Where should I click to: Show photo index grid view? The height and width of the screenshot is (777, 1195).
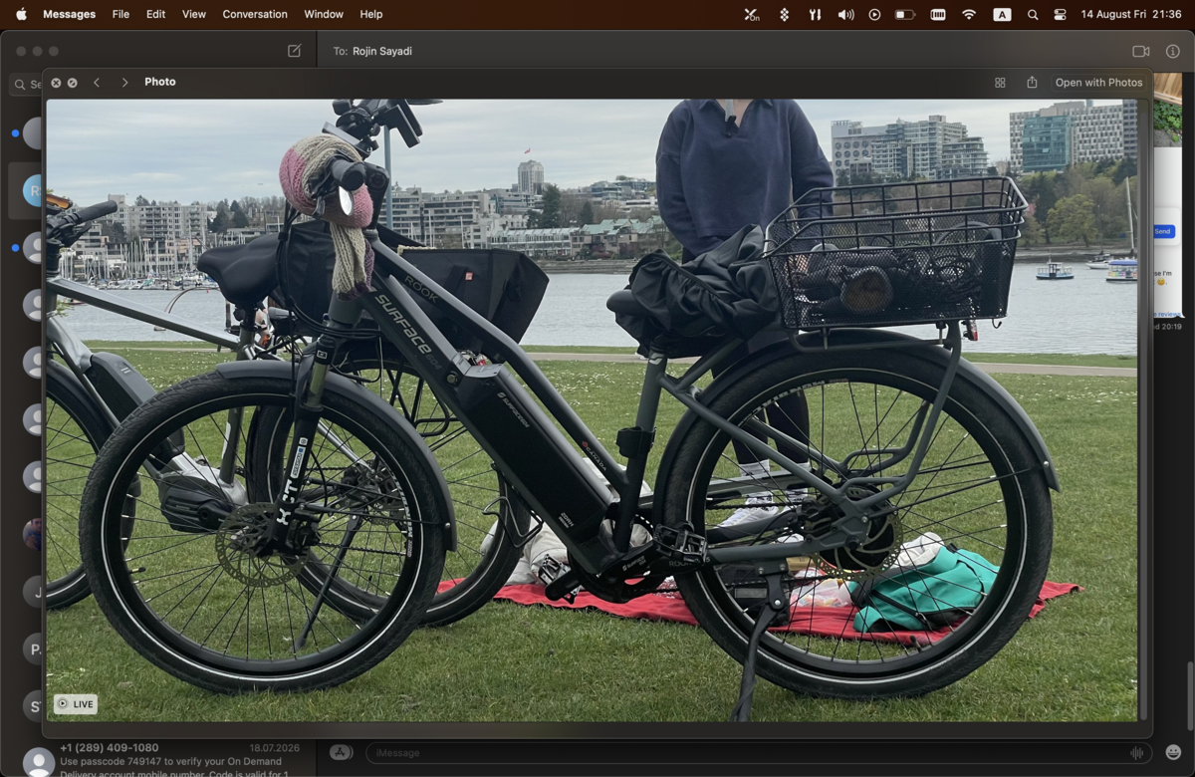coord(1000,83)
